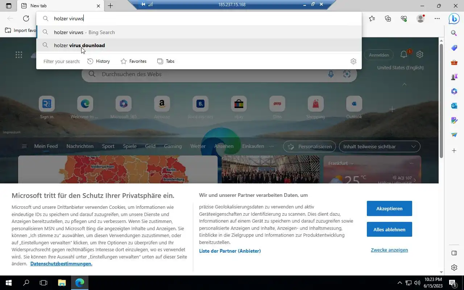Open Liste der Partner (Anbieter) link
This screenshot has width=464, height=290.
[x=230, y=251]
